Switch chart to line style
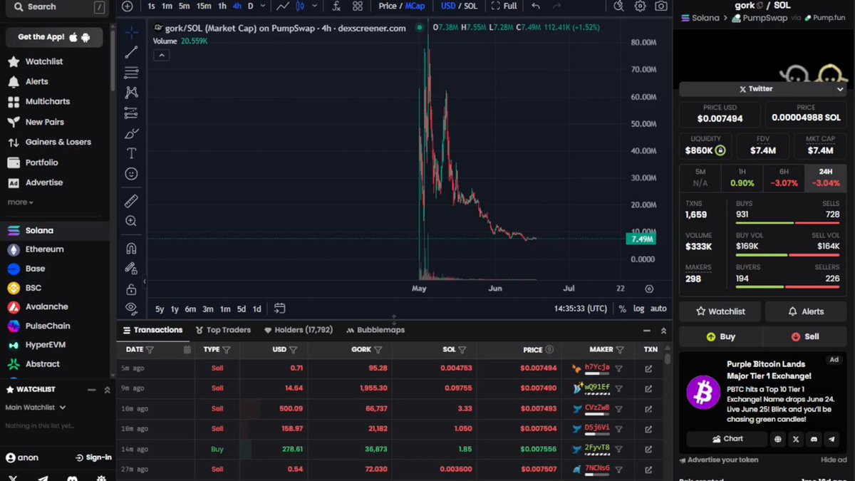 pyautogui.click(x=283, y=6)
